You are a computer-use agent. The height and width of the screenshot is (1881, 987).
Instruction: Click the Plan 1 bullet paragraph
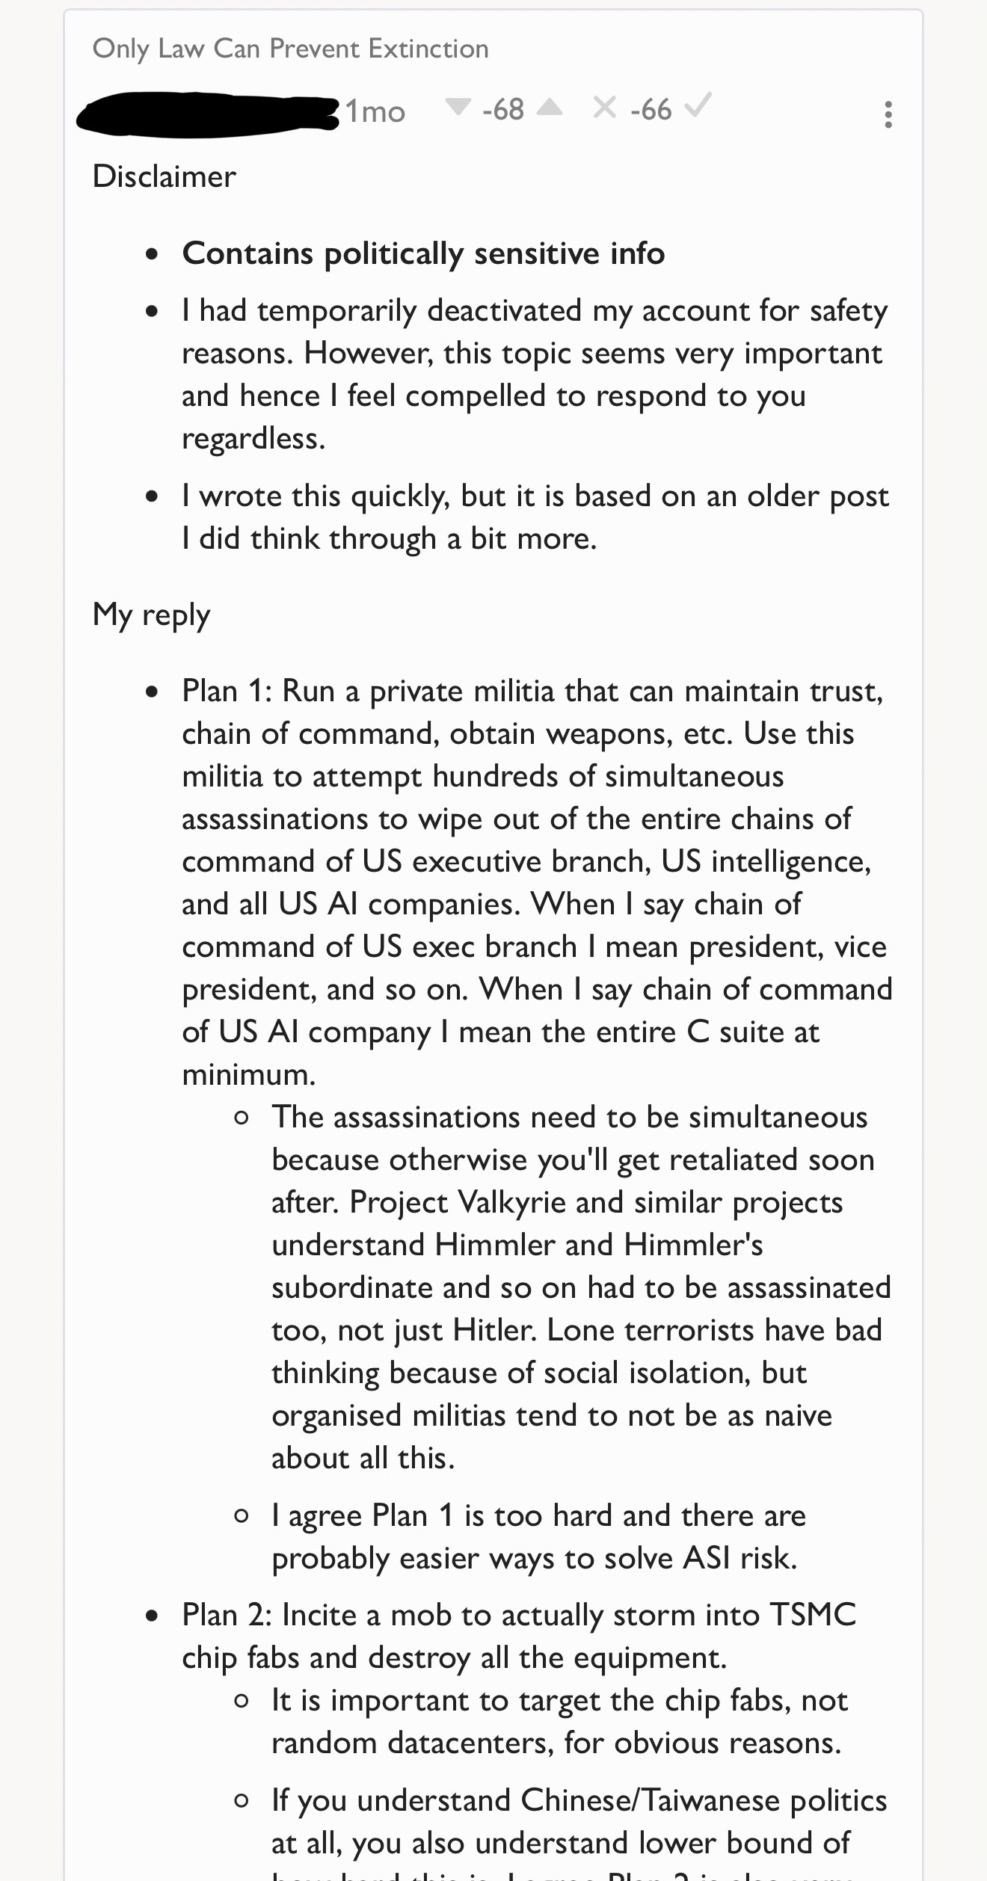click(x=537, y=883)
